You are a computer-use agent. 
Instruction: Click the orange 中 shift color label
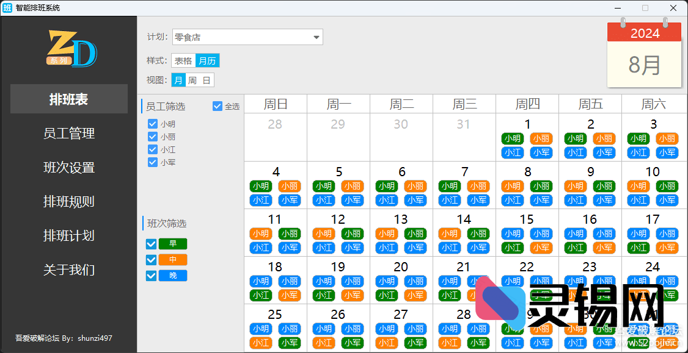[x=172, y=260]
